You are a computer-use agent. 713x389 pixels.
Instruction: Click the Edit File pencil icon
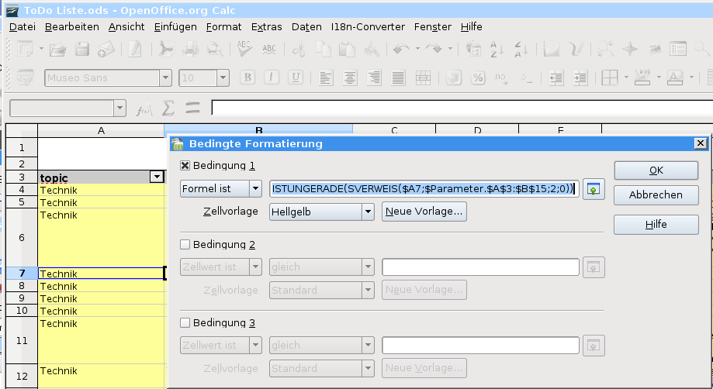tap(135, 49)
